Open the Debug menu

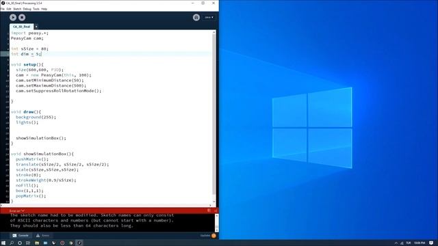(27, 9)
